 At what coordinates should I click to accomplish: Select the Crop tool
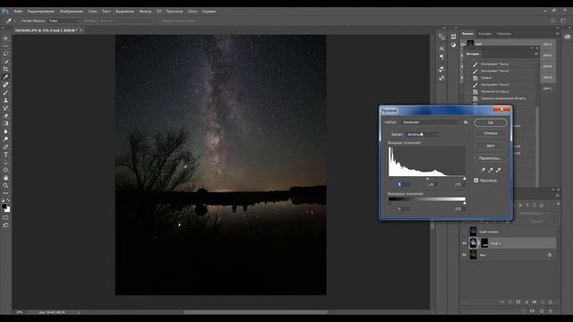point(5,69)
